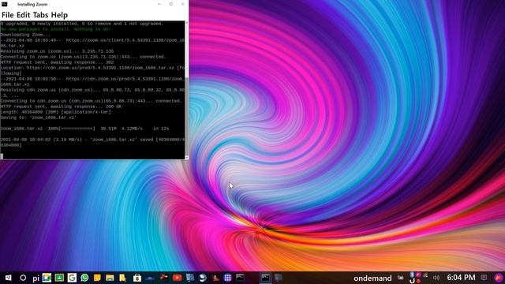Open the Tabs menu in the terminal

40,15
